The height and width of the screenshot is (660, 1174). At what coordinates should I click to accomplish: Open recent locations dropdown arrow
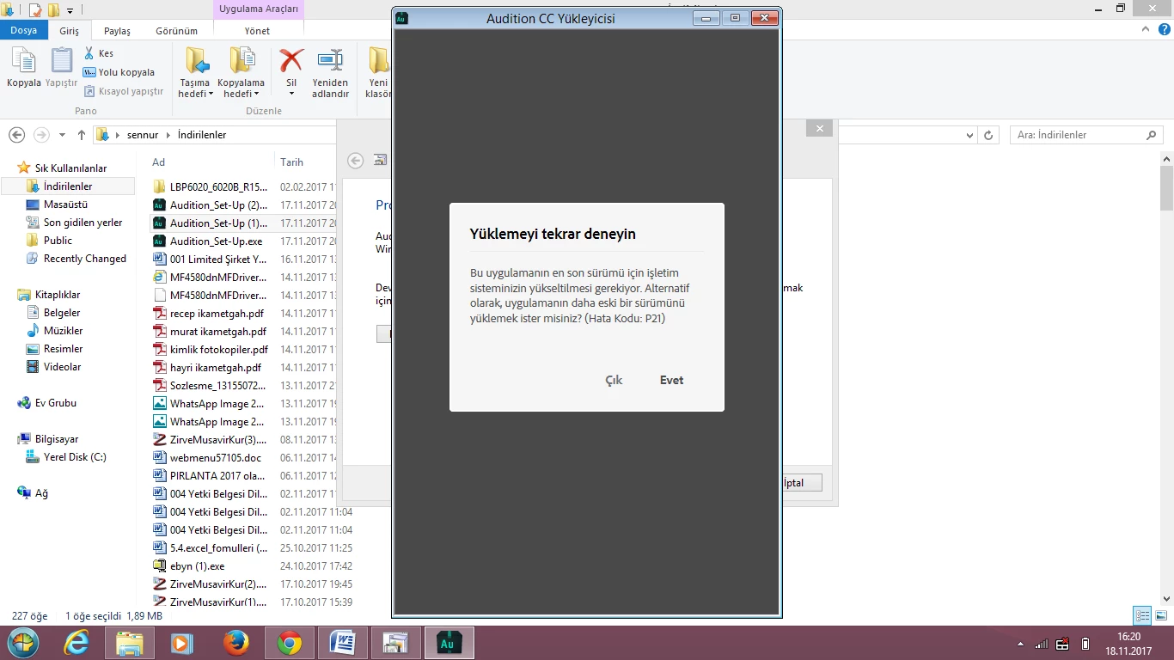(62, 135)
